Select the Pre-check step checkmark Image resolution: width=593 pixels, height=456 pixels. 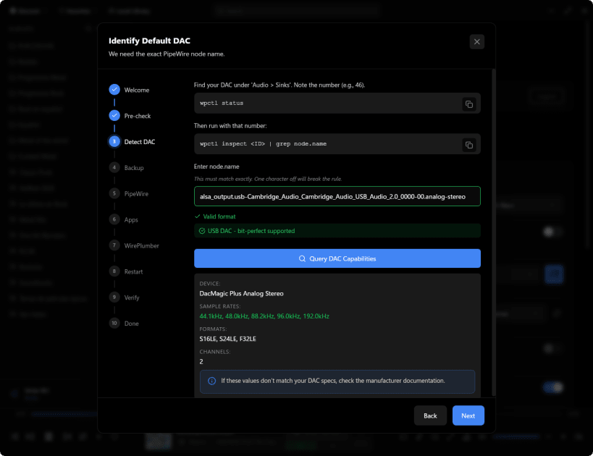(114, 115)
